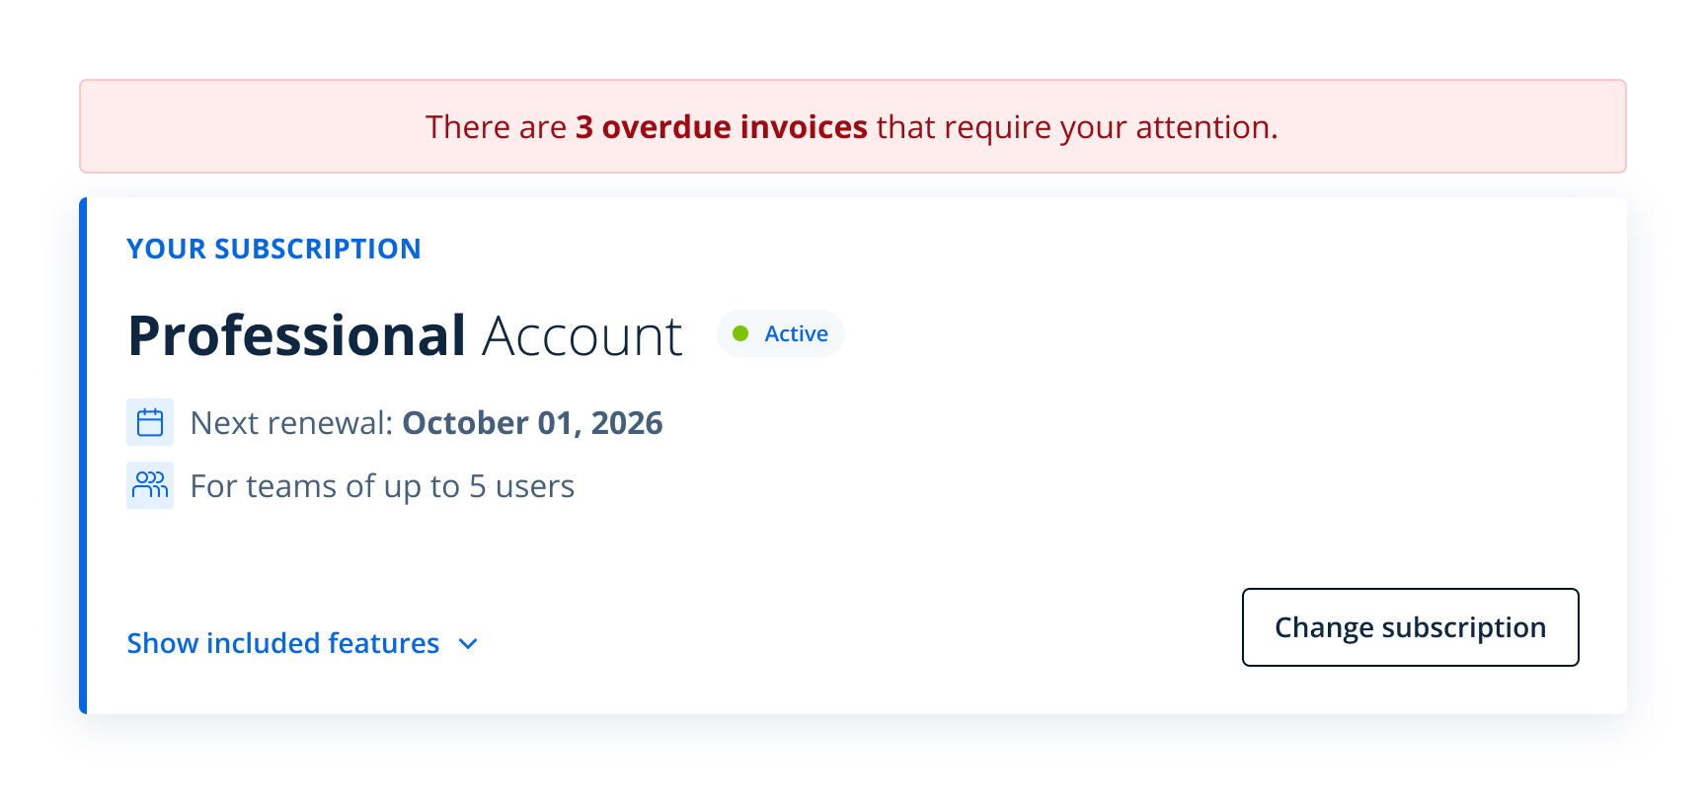This screenshot has width=1706, height=793.
Task: Click the green status dot
Action: (x=740, y=333)
